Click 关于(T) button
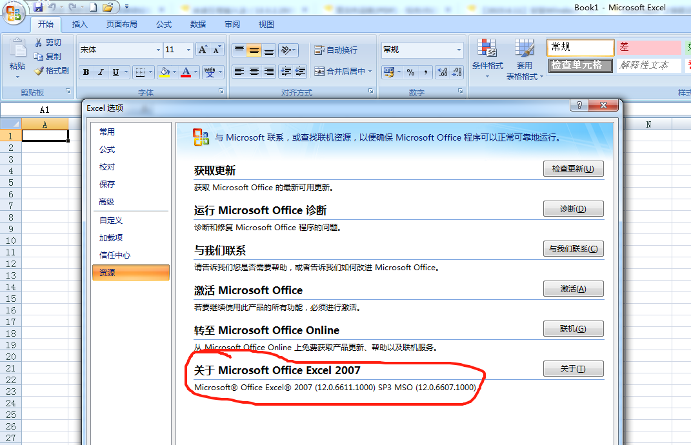 (x=574, y=369)
